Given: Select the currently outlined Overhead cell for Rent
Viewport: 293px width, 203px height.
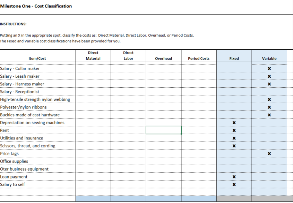Looking at the screenshot, I should [x=164, y=130].
